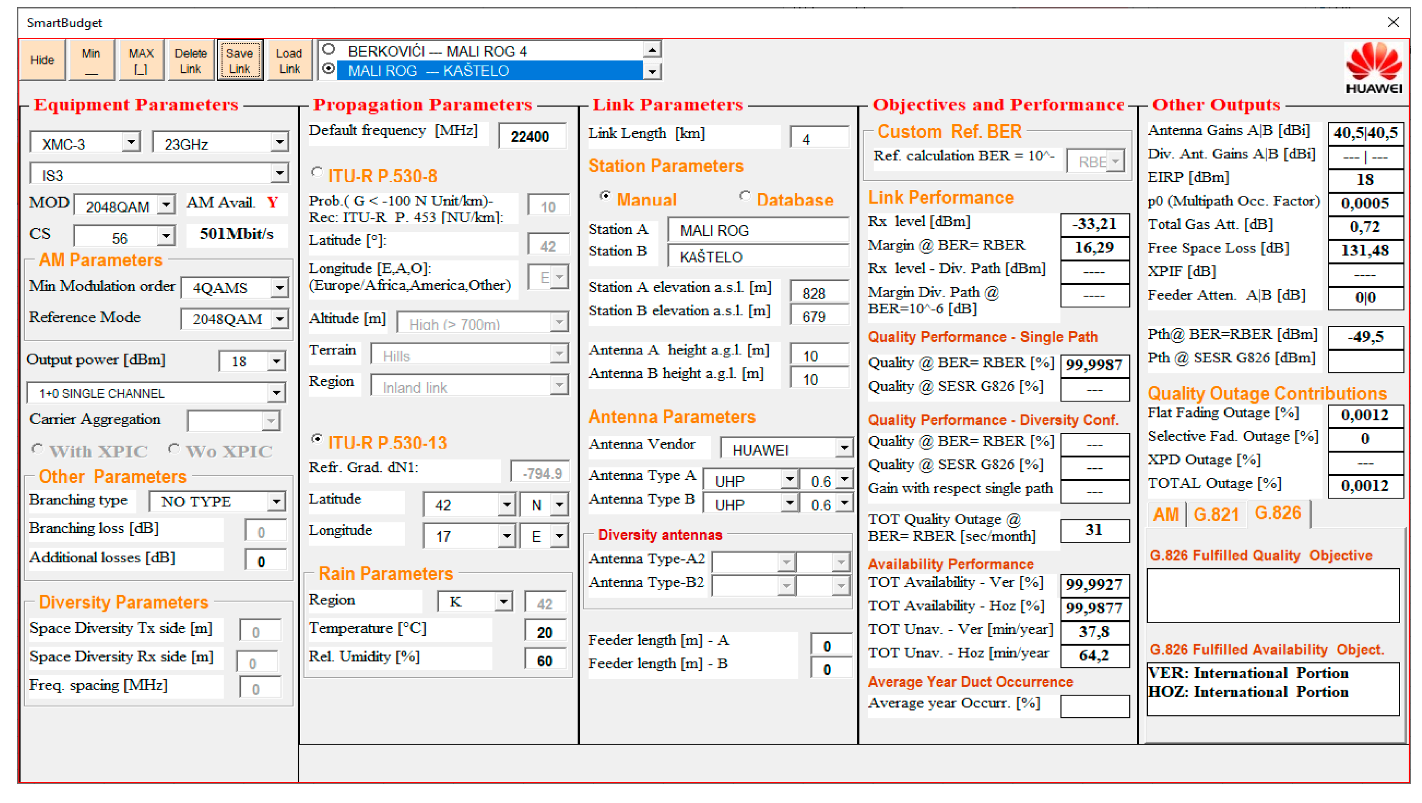
Task: Click the Temperature field
Action: pyautogui.click(x=545, y=632)
